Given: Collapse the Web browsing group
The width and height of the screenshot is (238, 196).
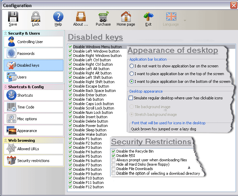Looking at the screenshot, I should 6,140.
